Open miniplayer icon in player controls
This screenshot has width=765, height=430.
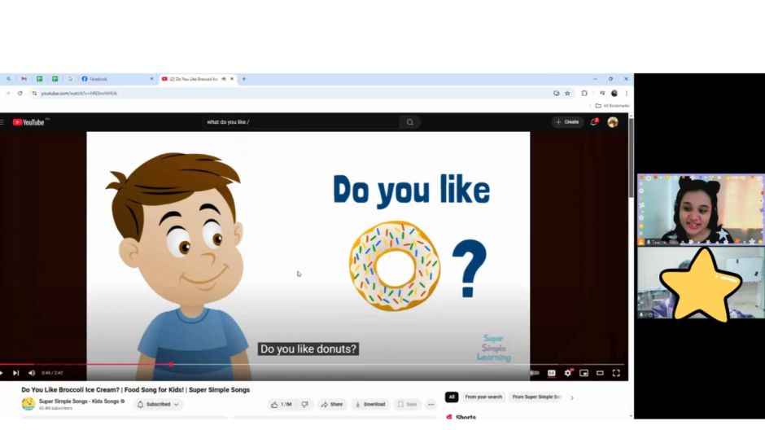coord(584,373)
